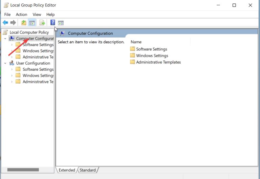Click the User Configuration tree icon

point(12,63)
